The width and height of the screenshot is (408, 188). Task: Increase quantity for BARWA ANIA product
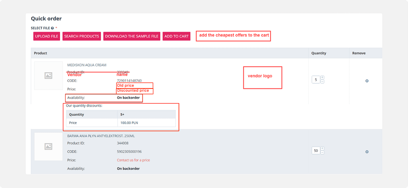point(322,149)
